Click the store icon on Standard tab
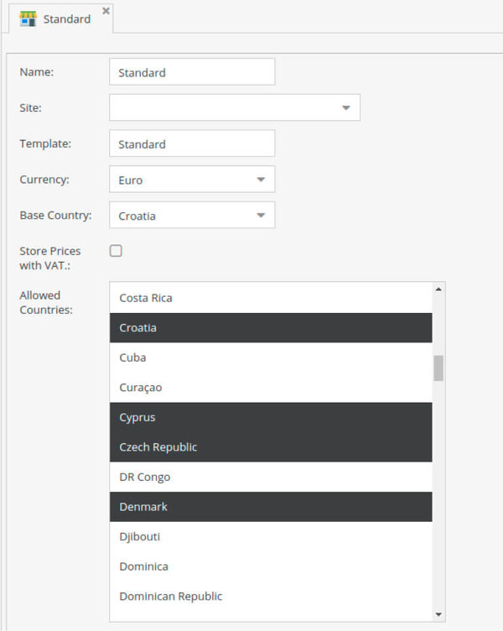This screenshot has width=503, height=631. [x=29, y=19]
